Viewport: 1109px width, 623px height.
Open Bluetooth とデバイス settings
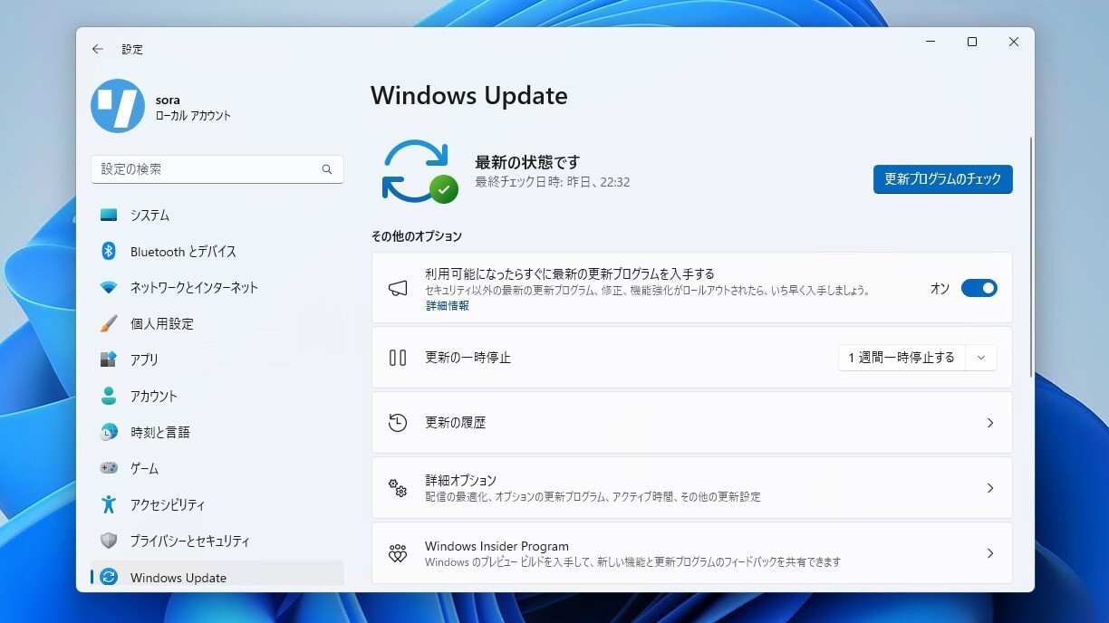(x=217, y=252)
